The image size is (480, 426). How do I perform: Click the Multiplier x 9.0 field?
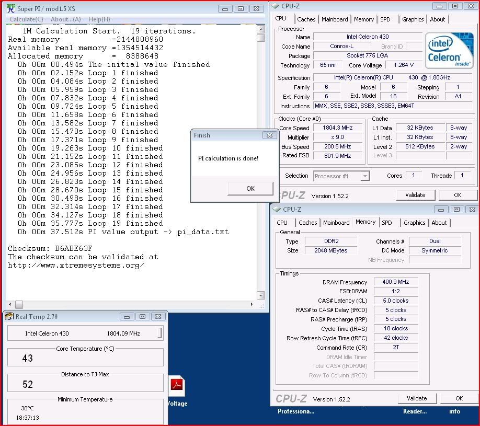[x=337, y=137]
